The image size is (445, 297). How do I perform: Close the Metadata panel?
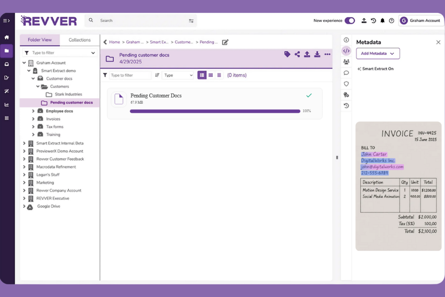(x=438, y=42)
